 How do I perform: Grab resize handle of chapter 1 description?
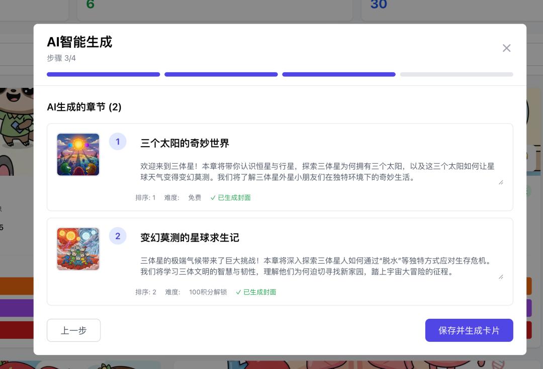coord(501,182)
